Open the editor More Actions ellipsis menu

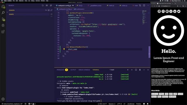(x=148, y=6)
